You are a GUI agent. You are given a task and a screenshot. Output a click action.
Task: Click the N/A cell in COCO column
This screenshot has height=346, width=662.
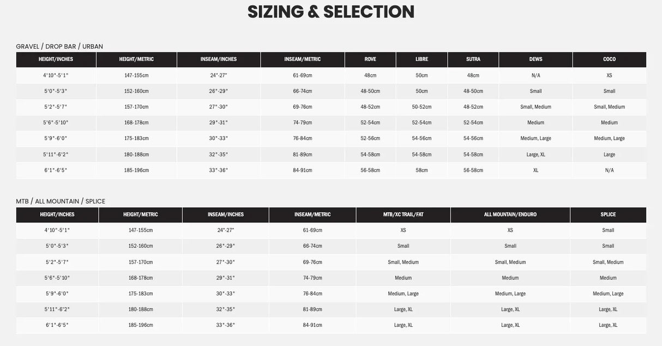(x=609, y=171)
